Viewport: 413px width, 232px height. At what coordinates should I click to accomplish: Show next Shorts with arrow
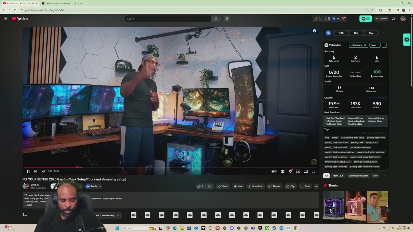pyautogui.click(x=387, y=210)
